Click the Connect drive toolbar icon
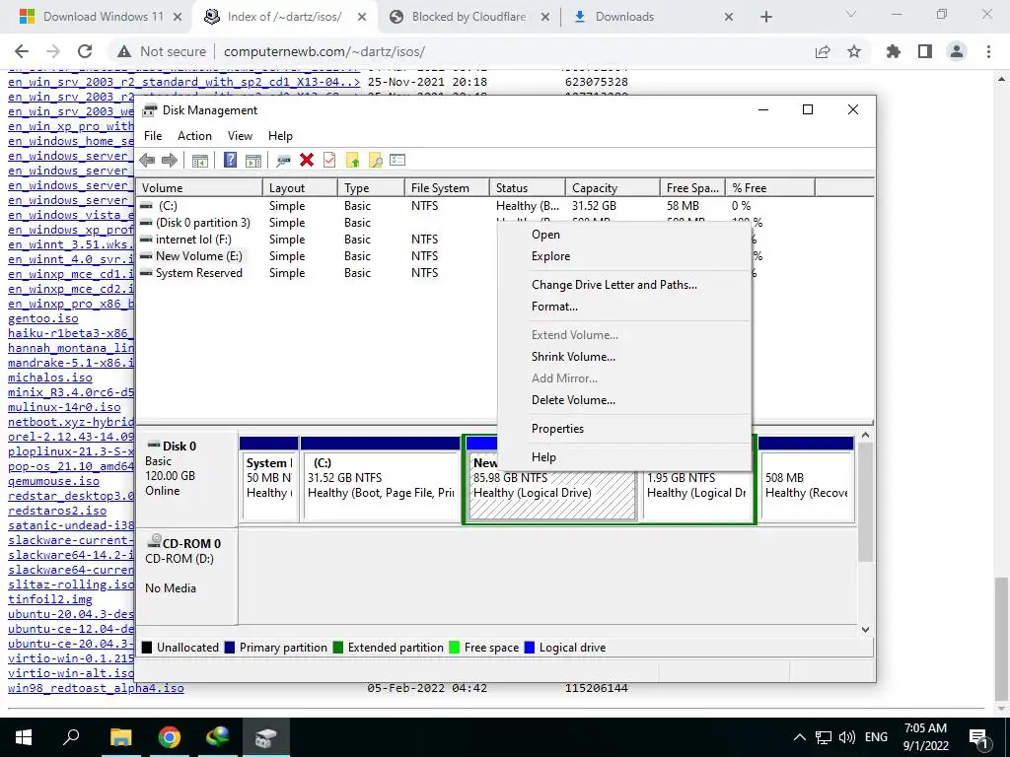 [x=283, y=161]
